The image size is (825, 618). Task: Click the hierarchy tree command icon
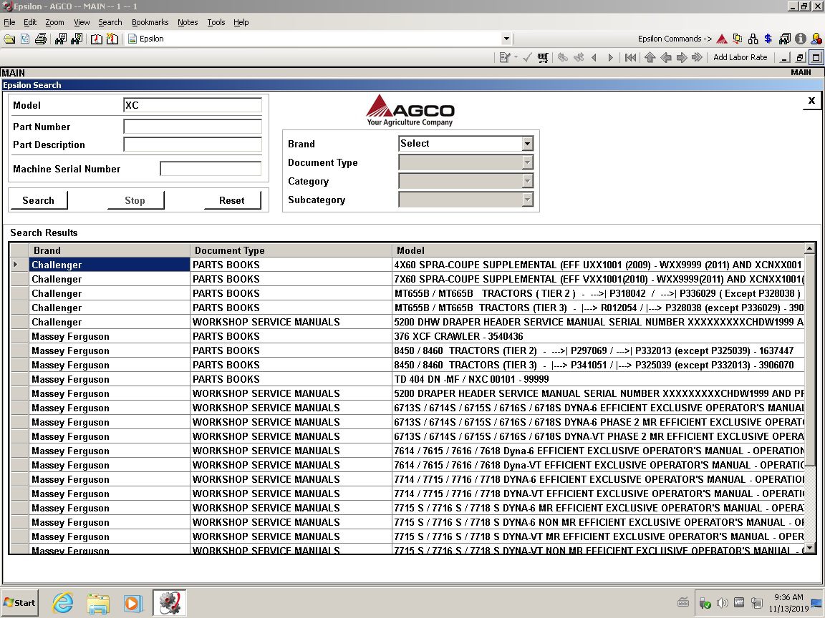click(753, 39)
